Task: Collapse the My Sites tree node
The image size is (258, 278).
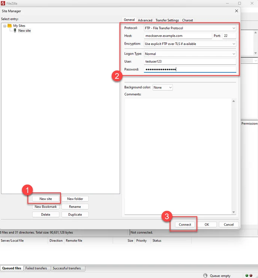Action: click(x=5, y=26)
